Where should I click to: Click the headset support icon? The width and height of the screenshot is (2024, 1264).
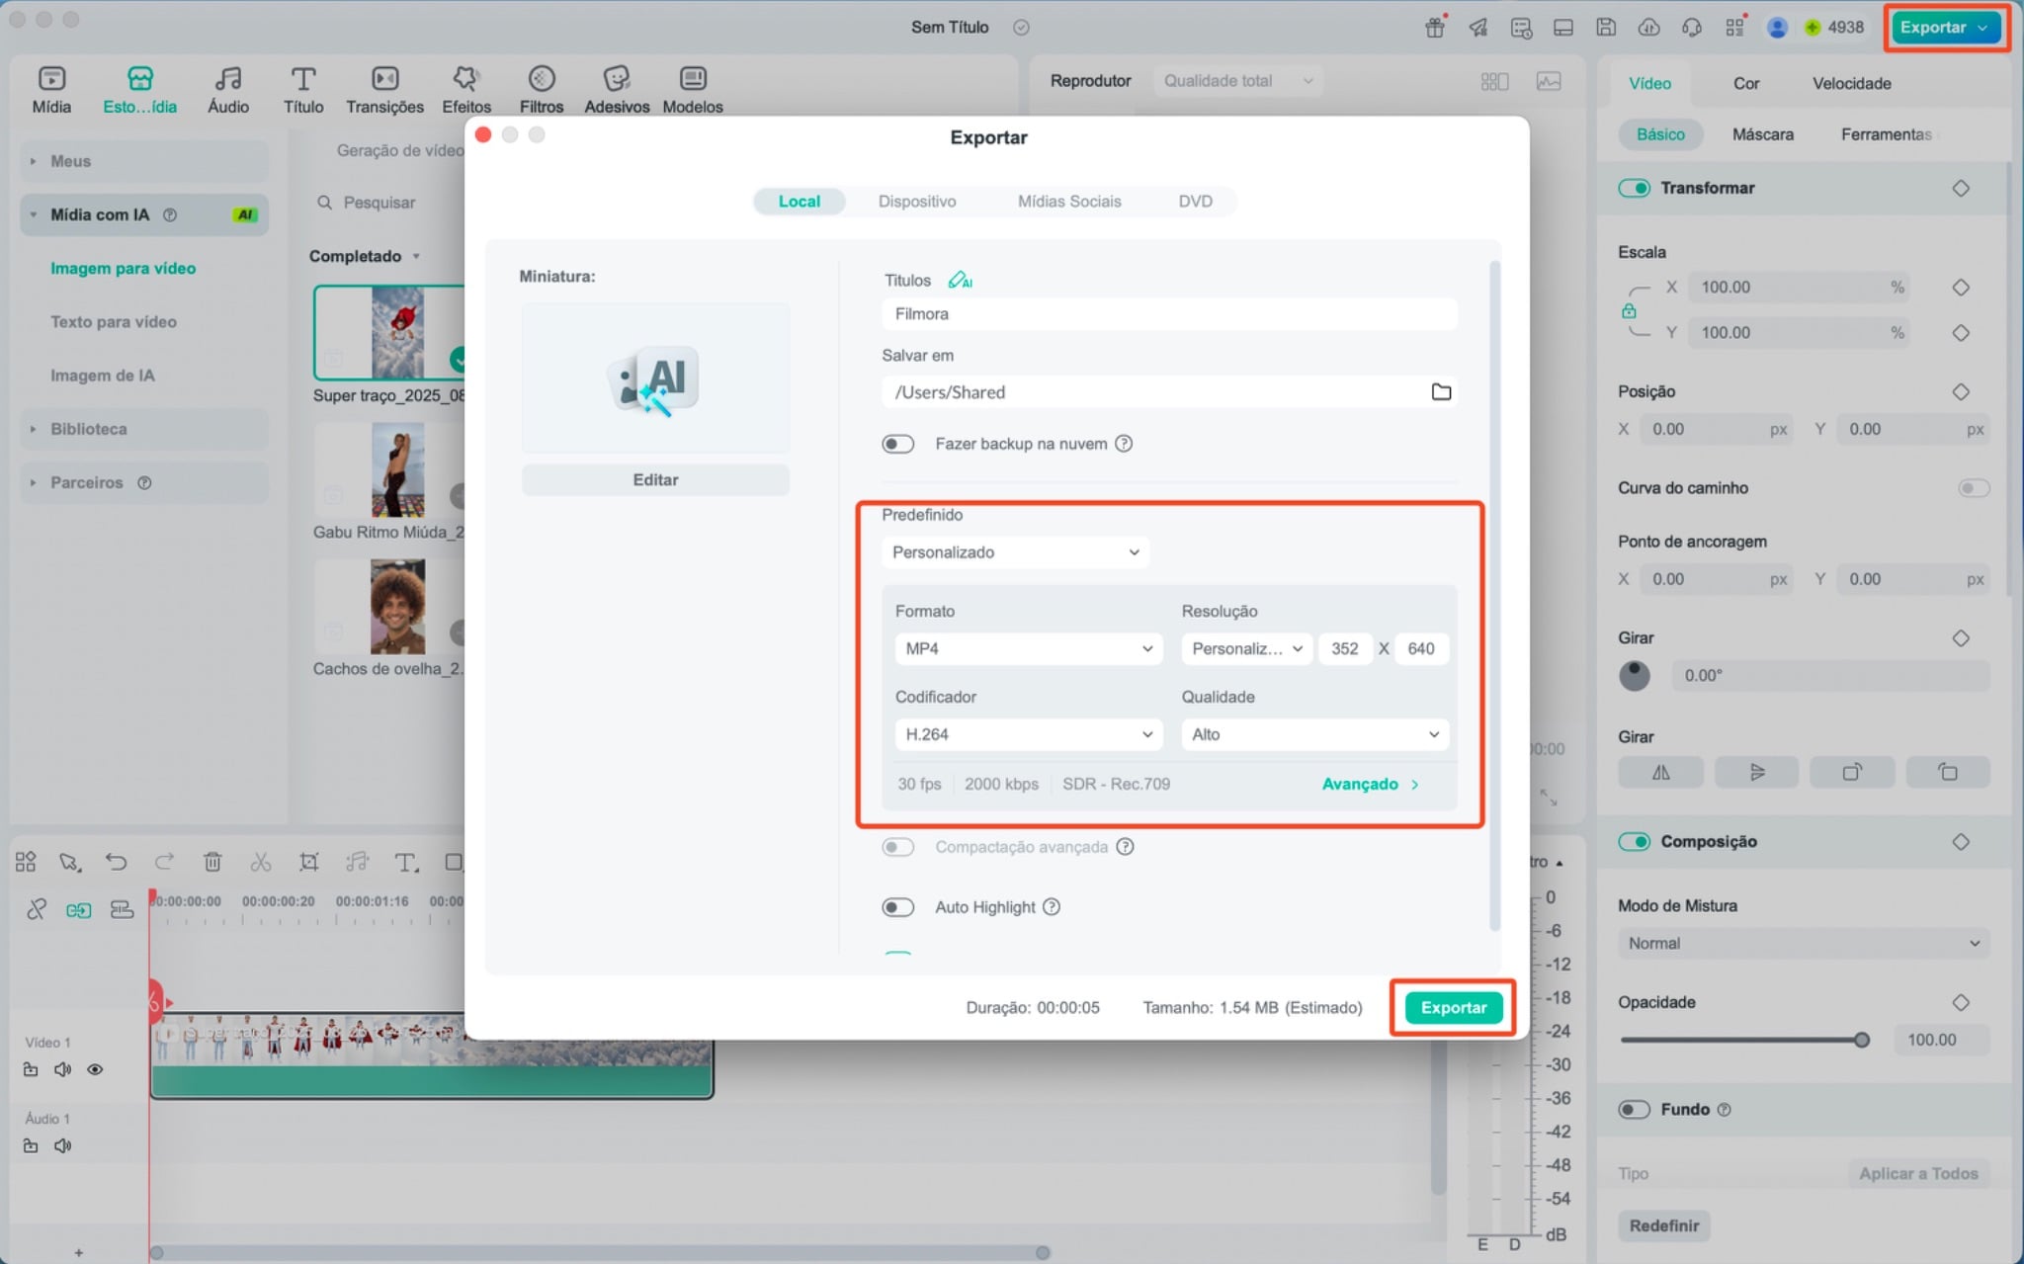point(1692,27)
